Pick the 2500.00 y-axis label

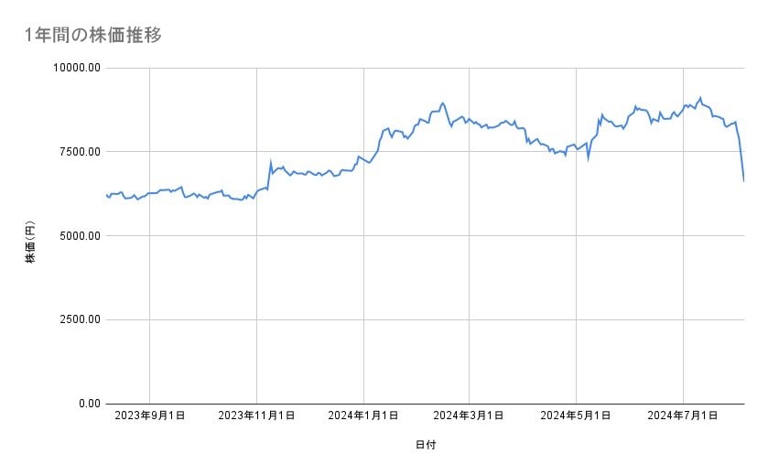77,319
